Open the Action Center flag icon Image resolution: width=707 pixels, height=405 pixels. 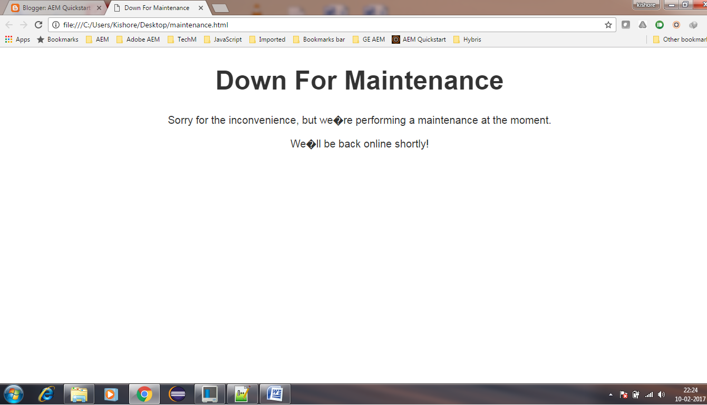click(x=623, y=393)
